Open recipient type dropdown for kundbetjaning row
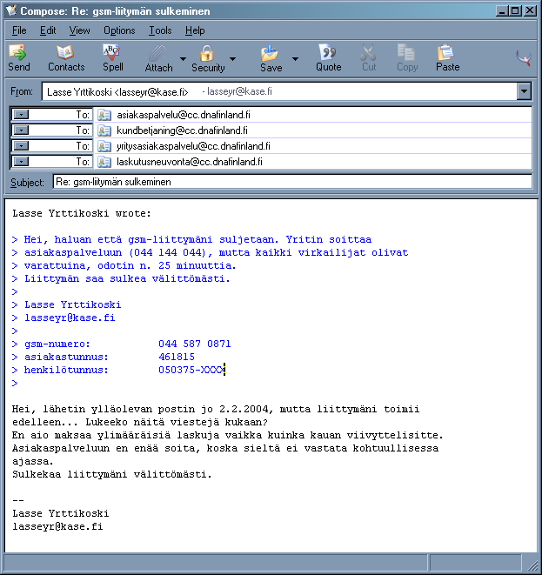Viewport: 542px width, 575px height. point(21,130)
